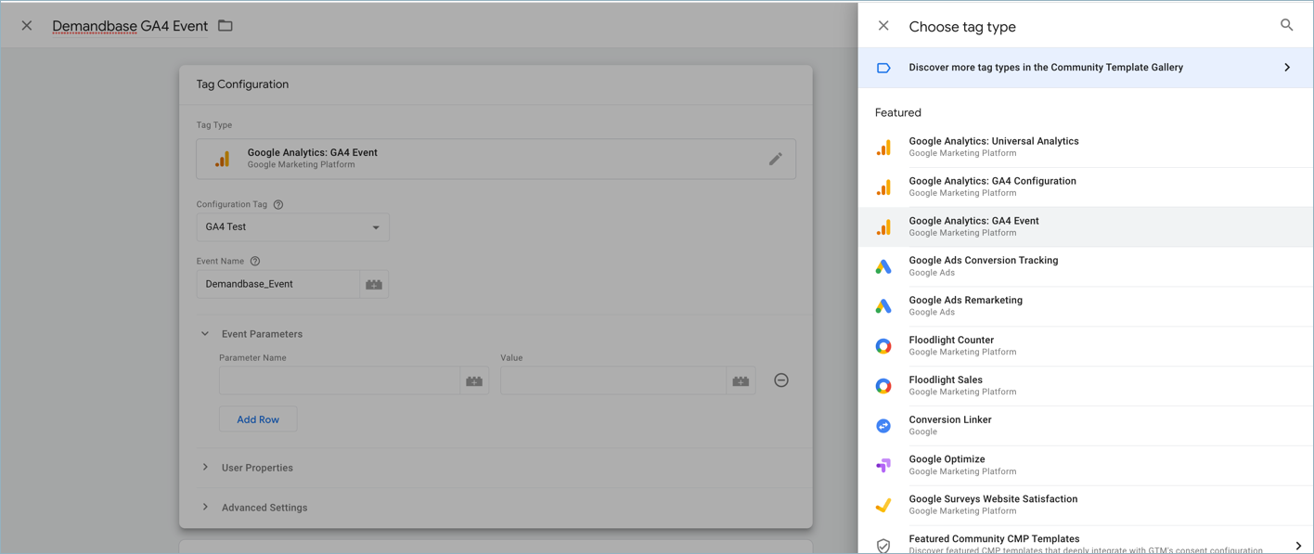1314x554 pixels.
Task: Click the Demandbase GA4 Event title text
Action: pyautogui.click(x=130, y=26)
